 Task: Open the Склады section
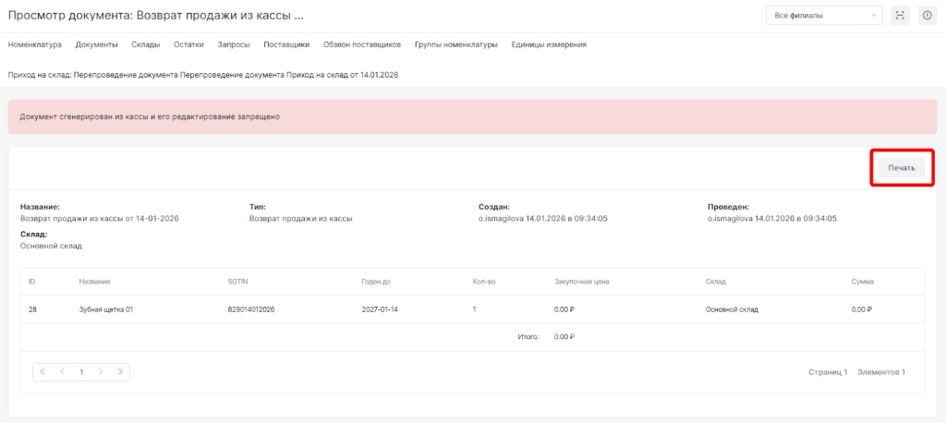pyautogui.click(x=145, y=44)
